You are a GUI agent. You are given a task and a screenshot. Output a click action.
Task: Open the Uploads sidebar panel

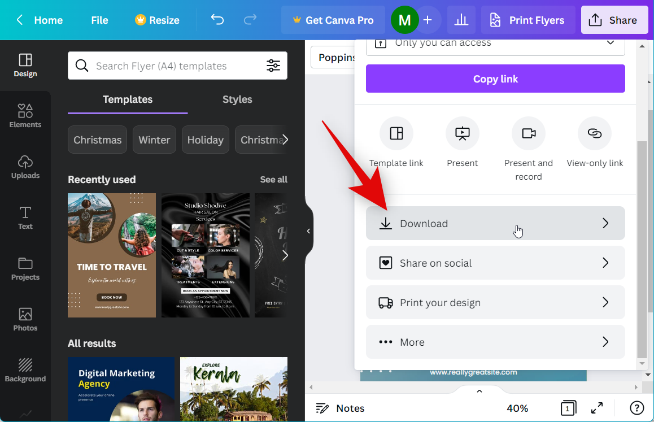click(25, 167)
